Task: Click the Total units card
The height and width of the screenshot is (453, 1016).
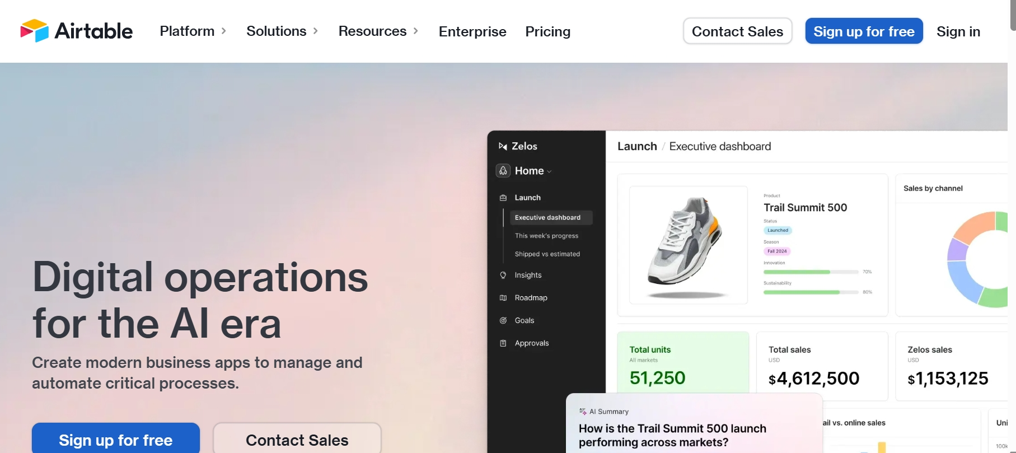Action: tap(683, 363)
